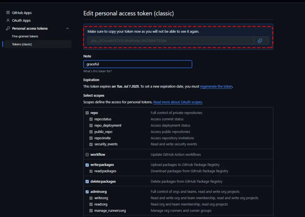Click the 'Read and write security events' description
Image resolution: width=305 pixels, height=217 pixels.
(174, 144)
